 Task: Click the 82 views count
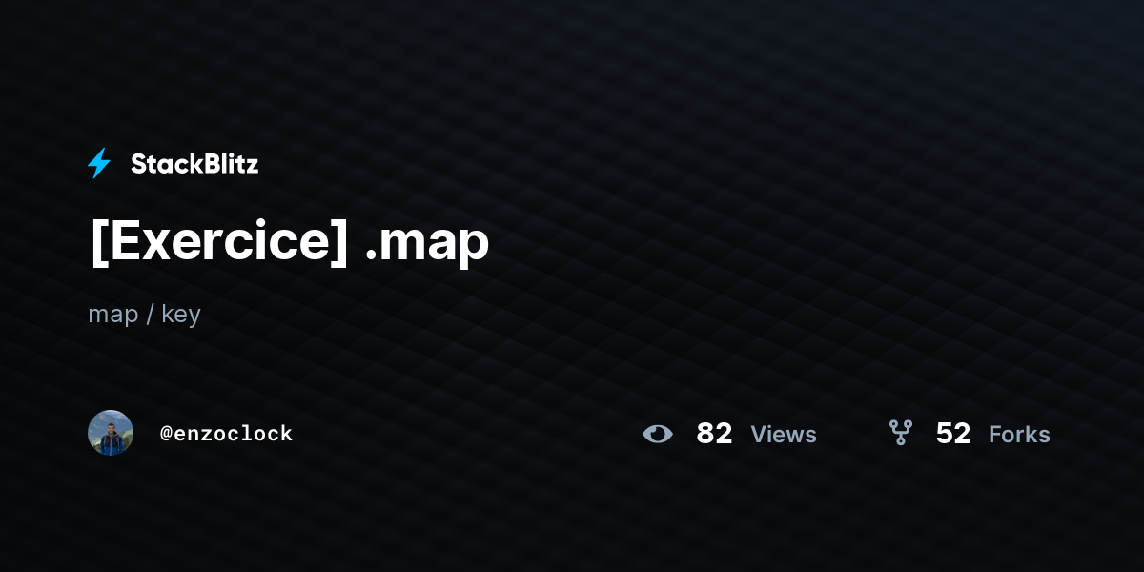pos(714,434)
